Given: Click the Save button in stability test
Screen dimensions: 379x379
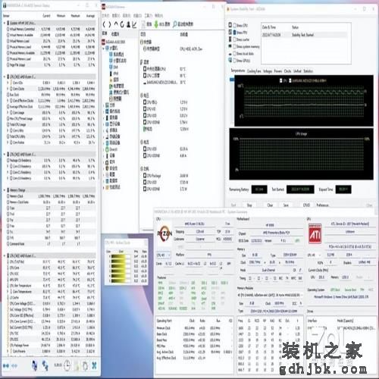Looking at the screenshot, I should (286, 205).
